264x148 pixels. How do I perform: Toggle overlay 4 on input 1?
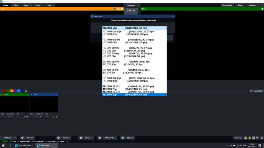11,117
